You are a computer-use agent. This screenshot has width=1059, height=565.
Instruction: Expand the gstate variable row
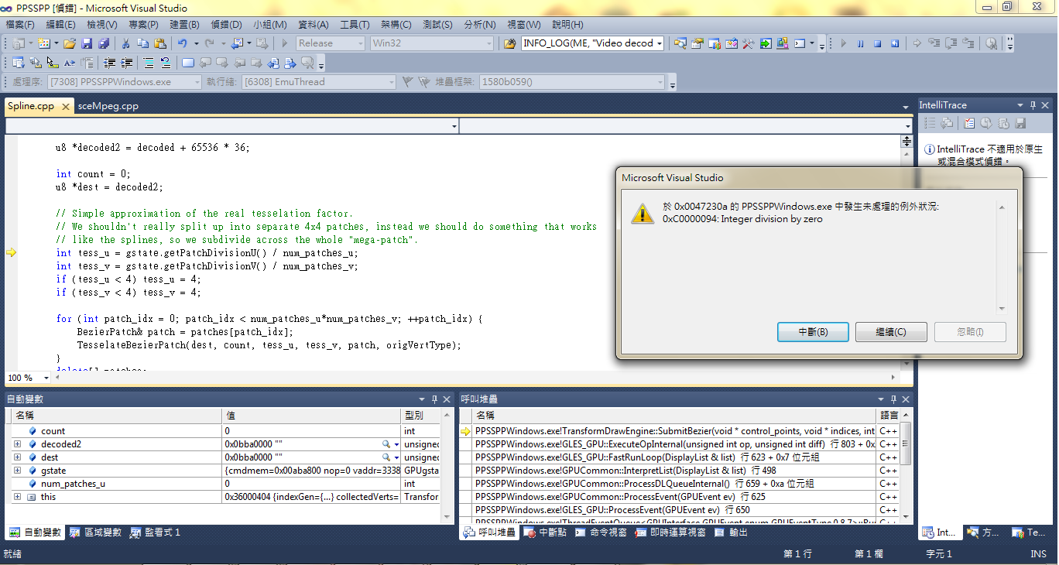pos(17,471)
